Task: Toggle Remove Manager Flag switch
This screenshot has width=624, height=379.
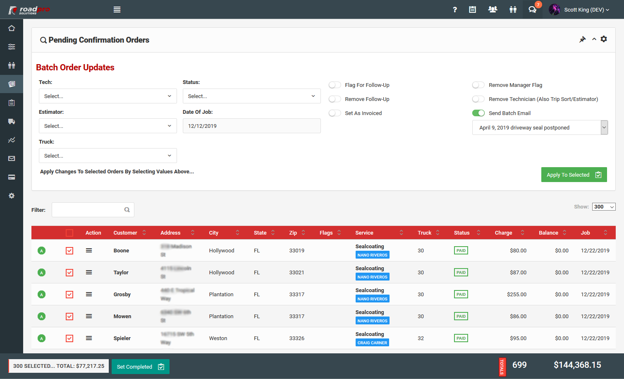Action: tap(478, 85)
